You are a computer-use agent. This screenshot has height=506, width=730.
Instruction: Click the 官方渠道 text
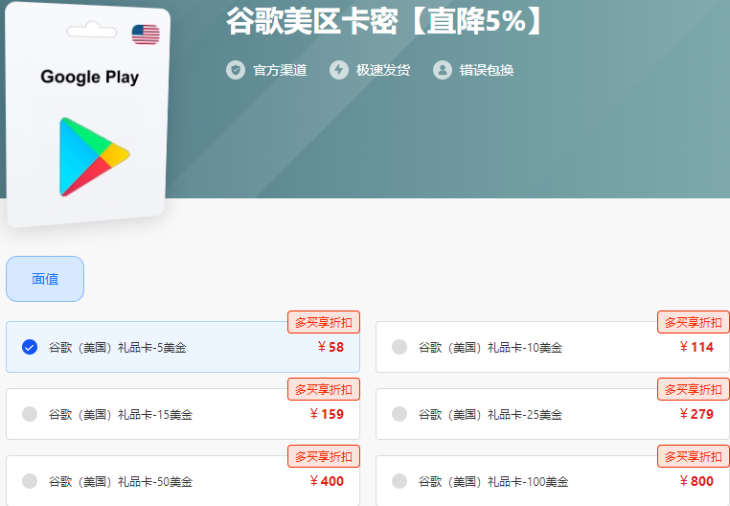280,70
